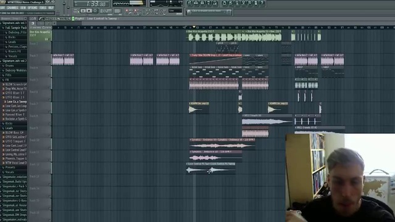
Task: Toggle mute dot on Track 6 header
Action: pos(50,99)
